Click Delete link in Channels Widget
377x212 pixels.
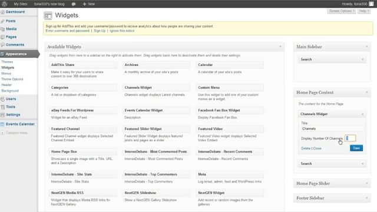[x=306, y=148]
